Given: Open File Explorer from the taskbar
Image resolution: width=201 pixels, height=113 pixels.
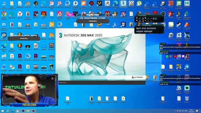Looking at the screenshot, I should point(28,111).
